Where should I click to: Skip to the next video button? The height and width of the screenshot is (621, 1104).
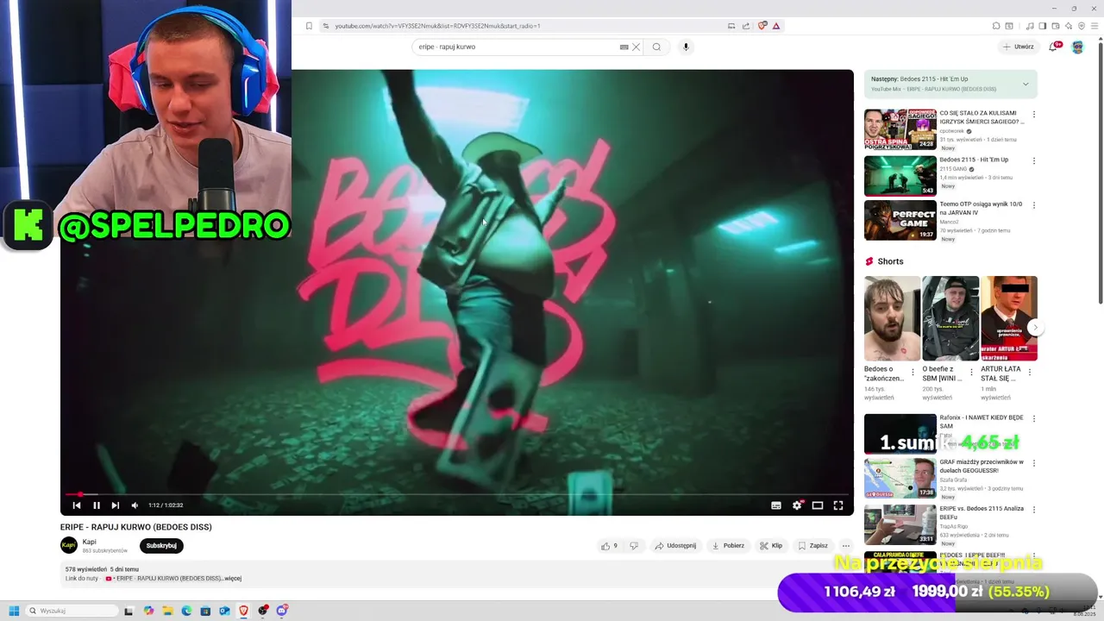115,505
